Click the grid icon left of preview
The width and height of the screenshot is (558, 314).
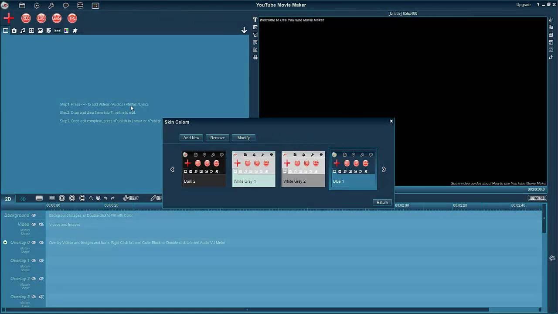(x=255, y=57)
